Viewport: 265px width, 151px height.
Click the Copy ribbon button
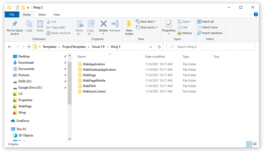point(29,26)
